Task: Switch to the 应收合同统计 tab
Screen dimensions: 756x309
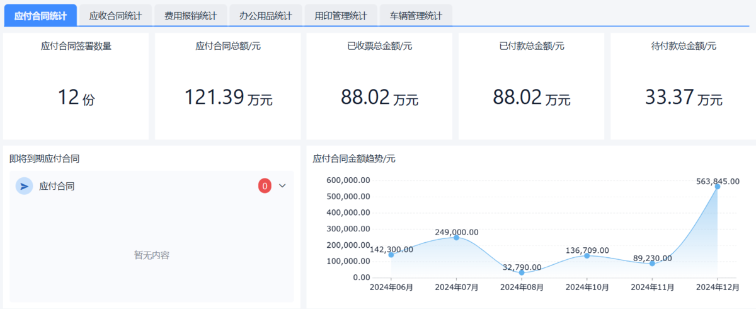Action: 115,16
